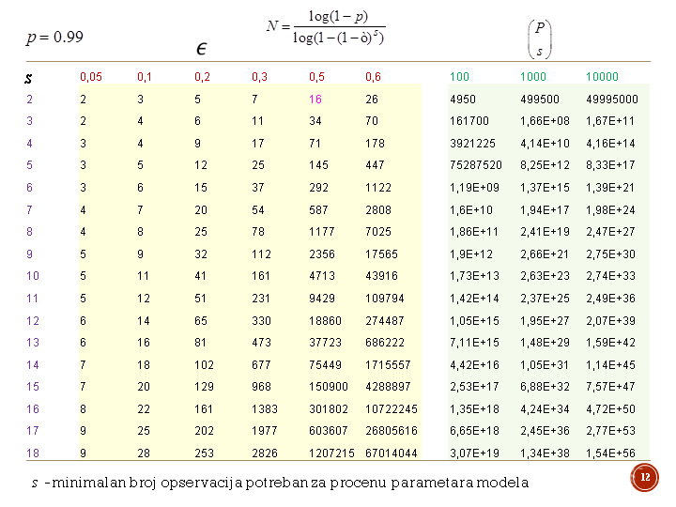
Task: Click the p = 0.99 label
Action: [54, 37]
